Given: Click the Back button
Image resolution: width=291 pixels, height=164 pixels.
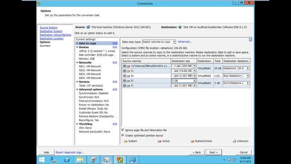Looking at the screenshot, I should click(196, 152).
